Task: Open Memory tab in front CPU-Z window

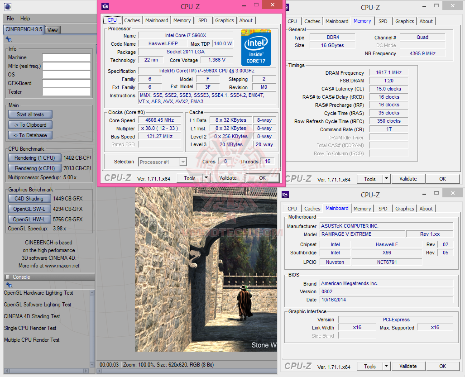Action: tap(182, 20)
